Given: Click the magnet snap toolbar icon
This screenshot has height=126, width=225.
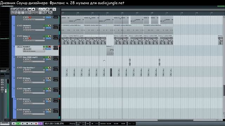Looking at the screenshot, I should [x=47, y=9].
